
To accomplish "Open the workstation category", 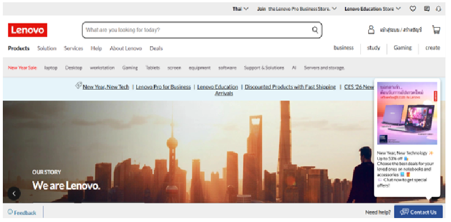I will tap(102, 68).
